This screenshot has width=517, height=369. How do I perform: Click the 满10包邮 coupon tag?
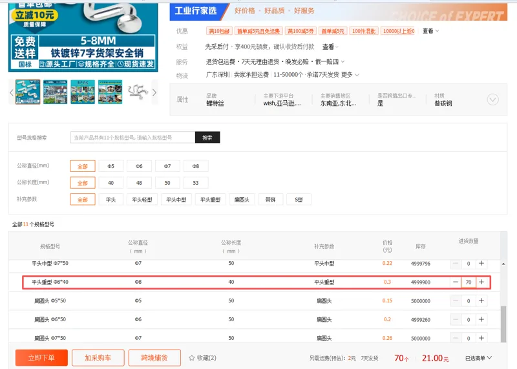click(x=219, y=31)
